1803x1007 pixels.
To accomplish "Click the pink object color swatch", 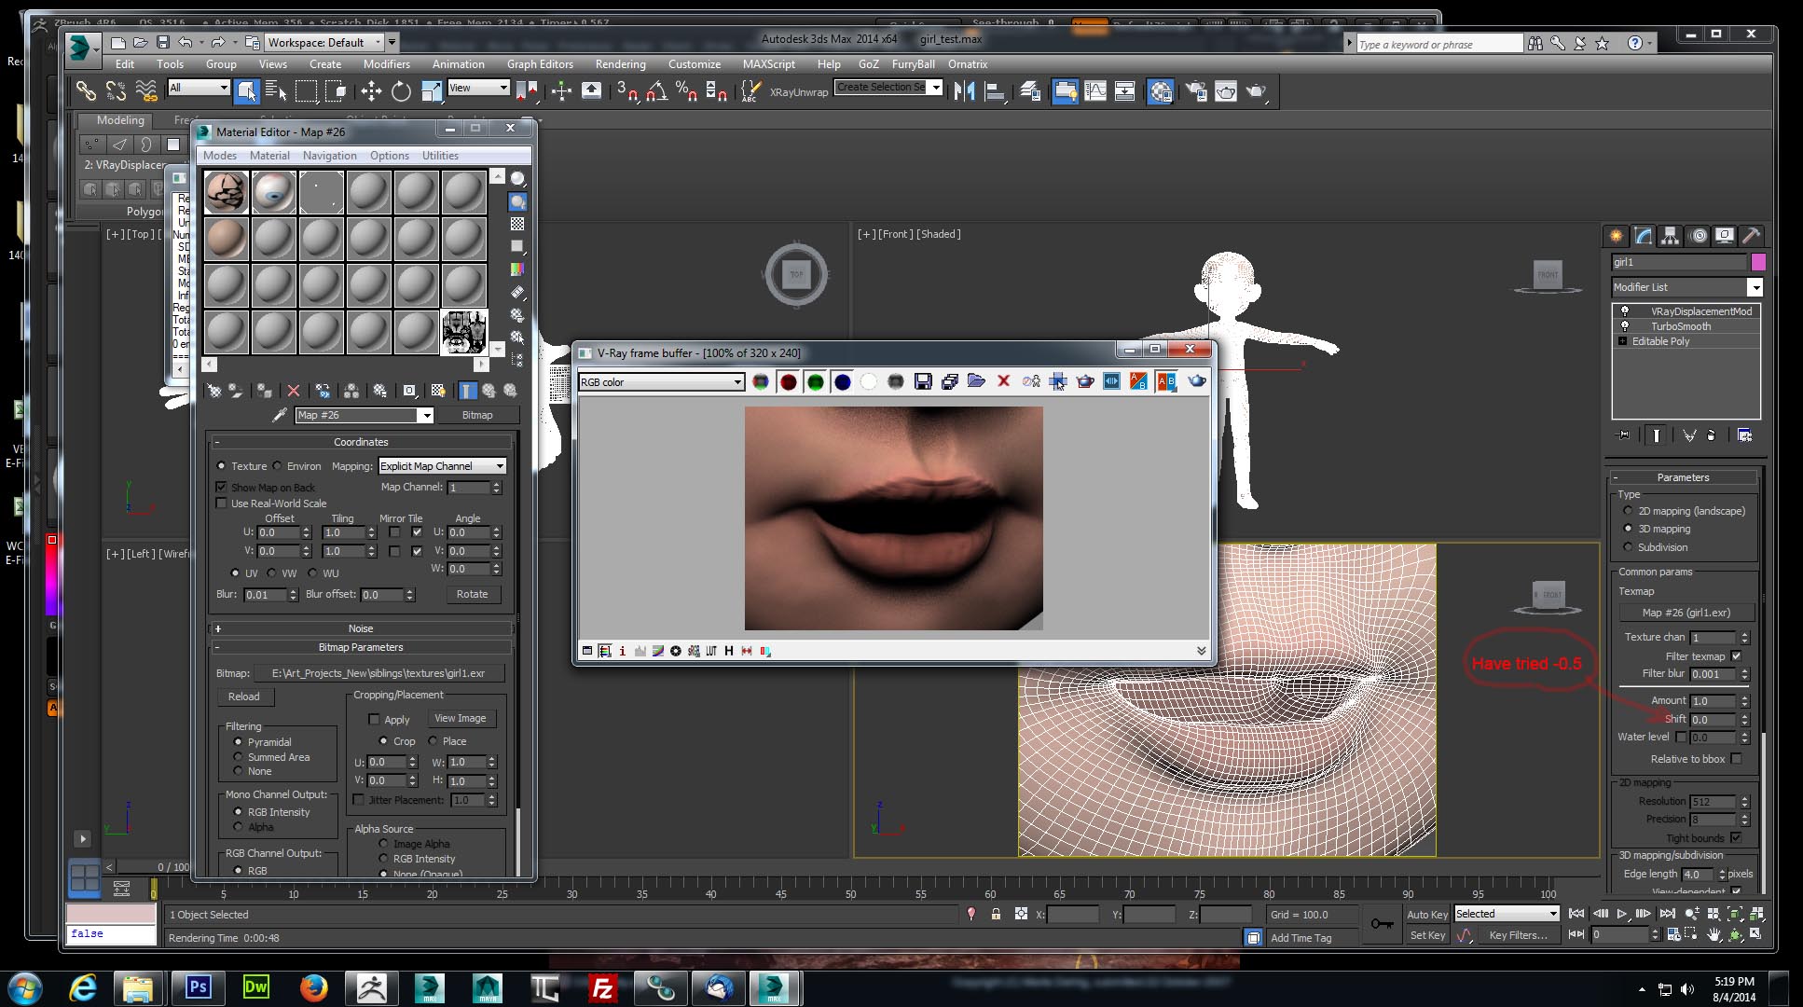I will click(1758, 262).
